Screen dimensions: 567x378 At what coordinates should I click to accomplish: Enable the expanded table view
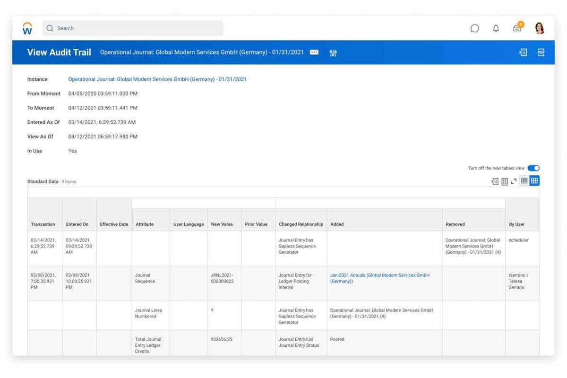coord(534,180)
